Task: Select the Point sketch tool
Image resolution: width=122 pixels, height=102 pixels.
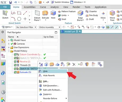Action: [x=25, y=19]
